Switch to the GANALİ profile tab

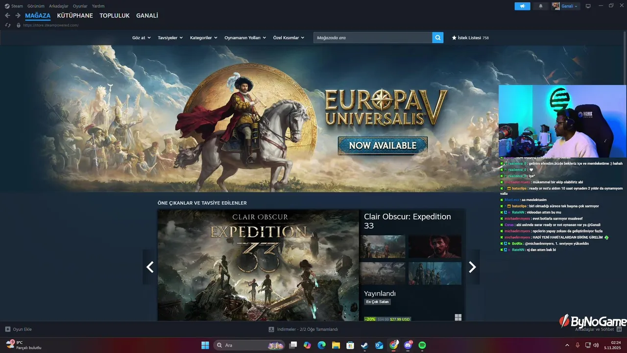pyautogui.click(x=147, y=16)
